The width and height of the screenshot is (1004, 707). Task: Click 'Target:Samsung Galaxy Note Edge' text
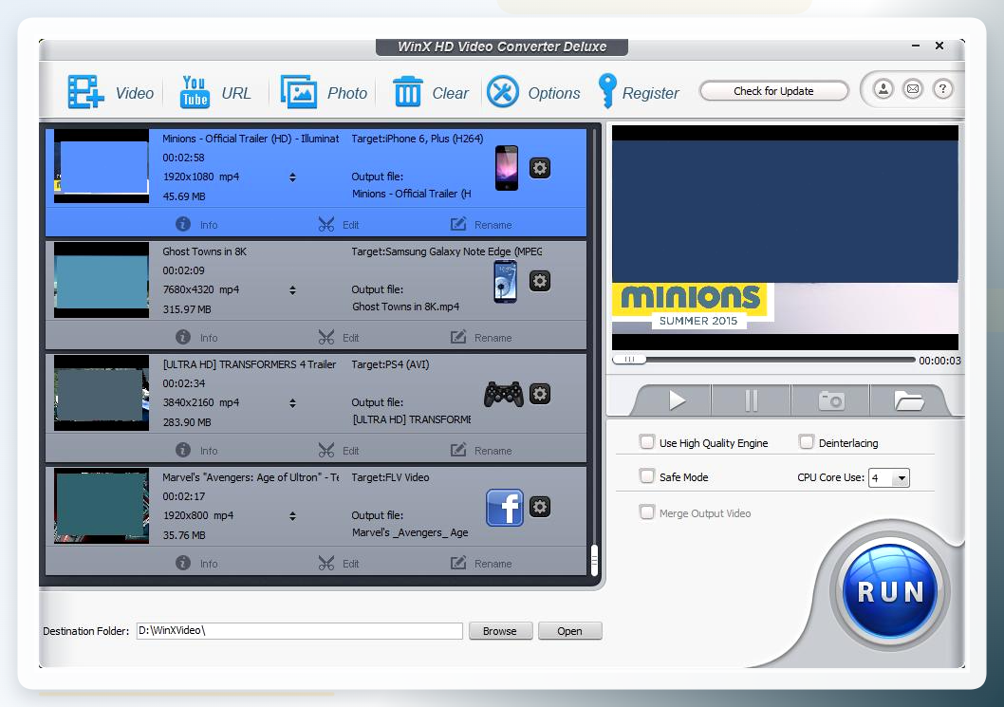click(x=446, y=251)
